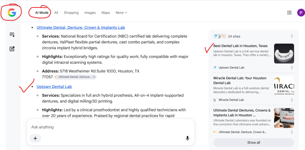The height and width of the screenshot is (150, 305).
Task: Click the Show all sites button
Action: point(254,143)
